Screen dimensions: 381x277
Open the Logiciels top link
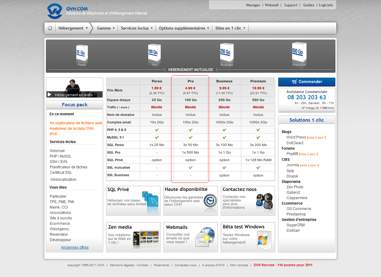pyautogui.click(x=326, y=5)
